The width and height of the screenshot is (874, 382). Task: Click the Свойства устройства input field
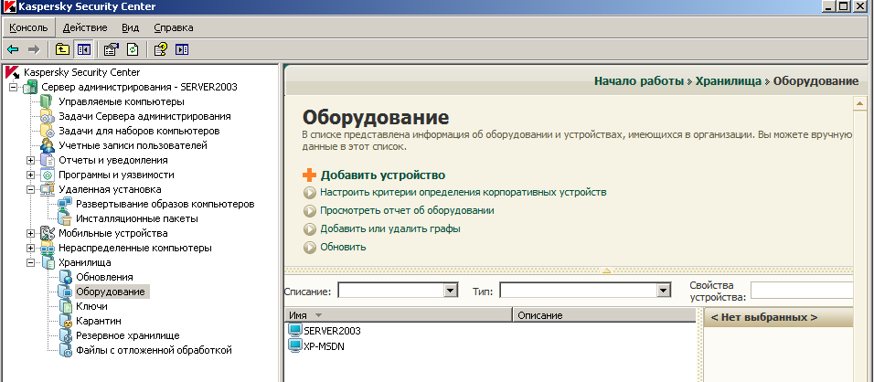click(802, 291)
